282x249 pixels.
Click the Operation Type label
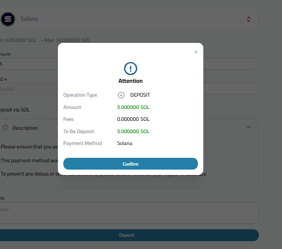[x=80, y=95]
